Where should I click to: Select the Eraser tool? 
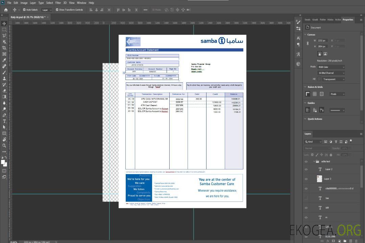(4, 91)
